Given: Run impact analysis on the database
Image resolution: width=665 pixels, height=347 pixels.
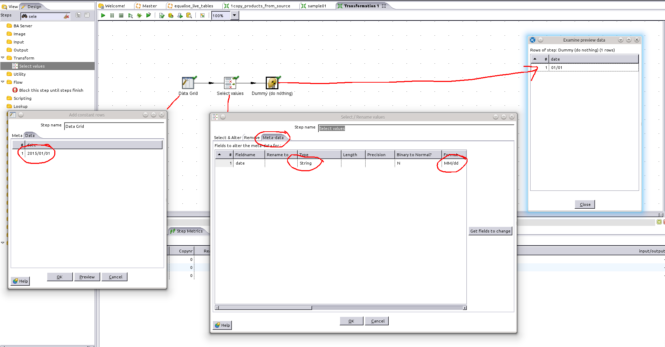Looking at the screenshot, I should click(171, 15).
